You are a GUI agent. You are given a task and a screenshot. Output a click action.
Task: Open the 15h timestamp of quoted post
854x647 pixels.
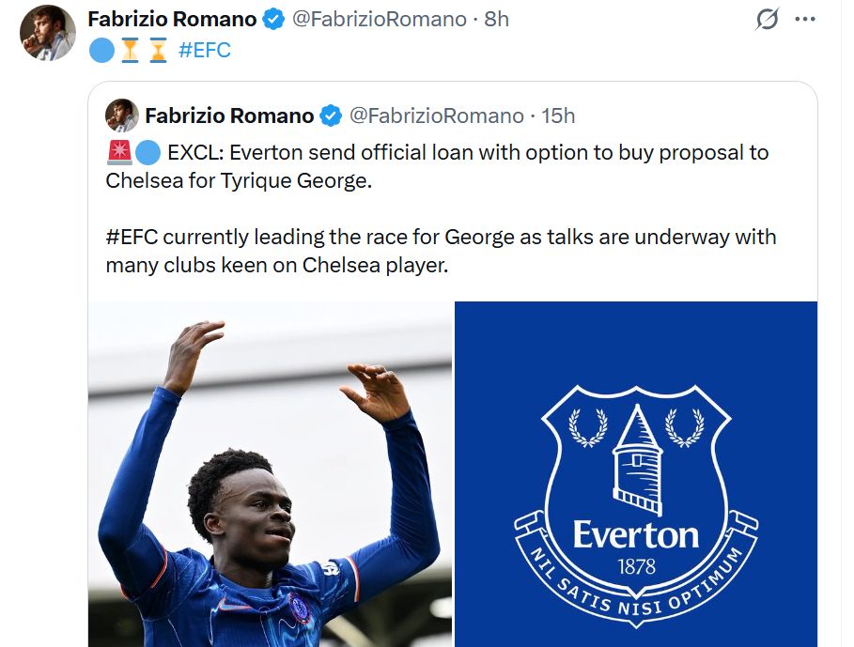pos(558,116)
